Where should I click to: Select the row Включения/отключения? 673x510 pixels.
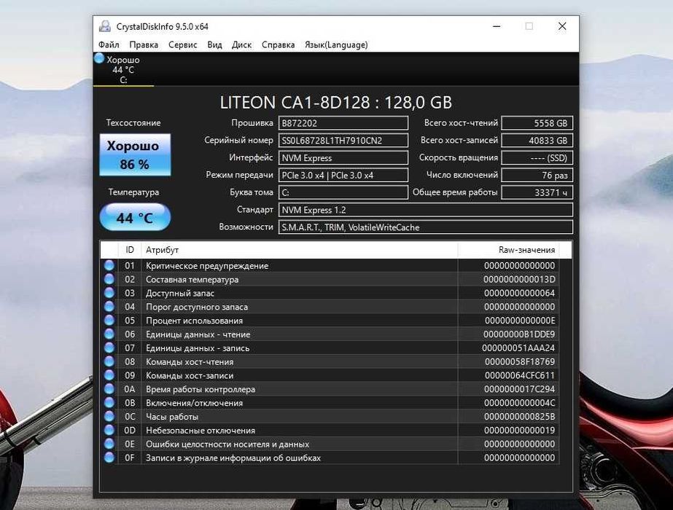click(330, 403)
